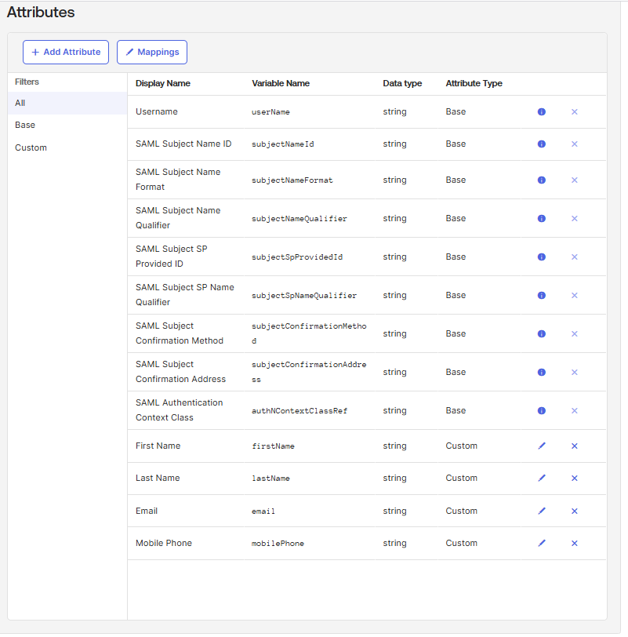Click the subjectSpNameQualifier variable name
This screenshot has width=628, height=637.
point(304,296)
